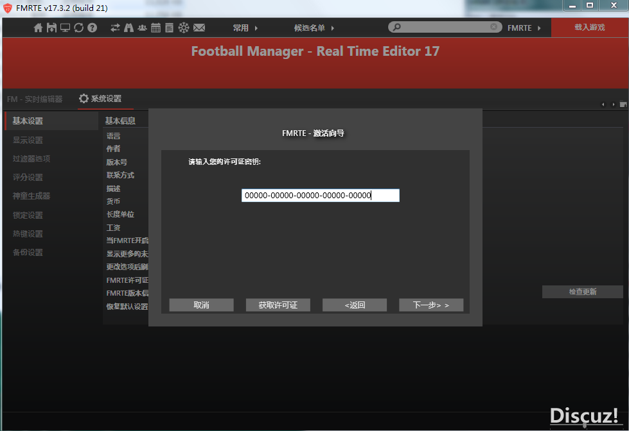Click the 描述 row label
The height and width of the screenshot is (431, 629).
point(113,189)
